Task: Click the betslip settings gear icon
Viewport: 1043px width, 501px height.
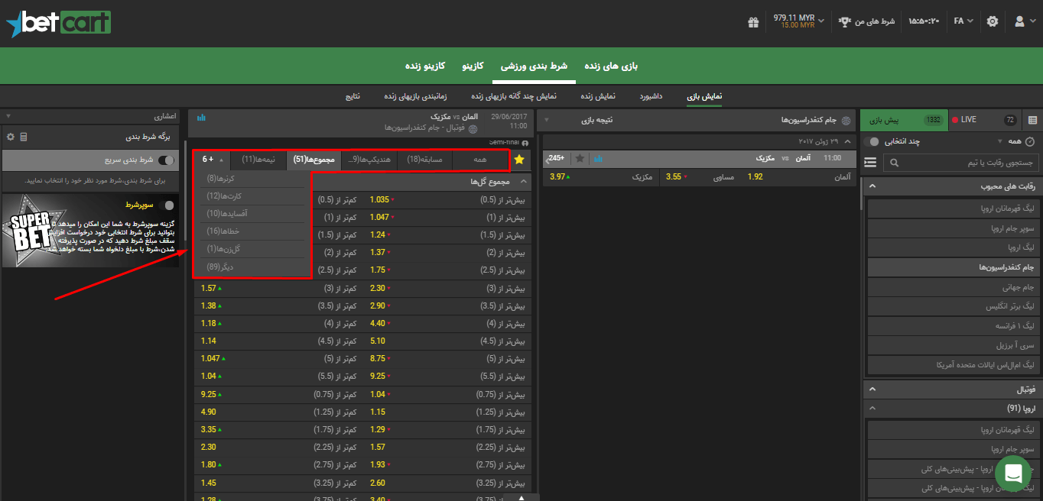Action: [x=10, y=137]
